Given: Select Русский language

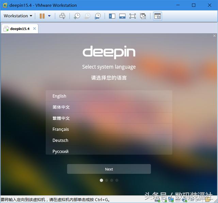Looking at the screenshot, I should click(109, 150).
